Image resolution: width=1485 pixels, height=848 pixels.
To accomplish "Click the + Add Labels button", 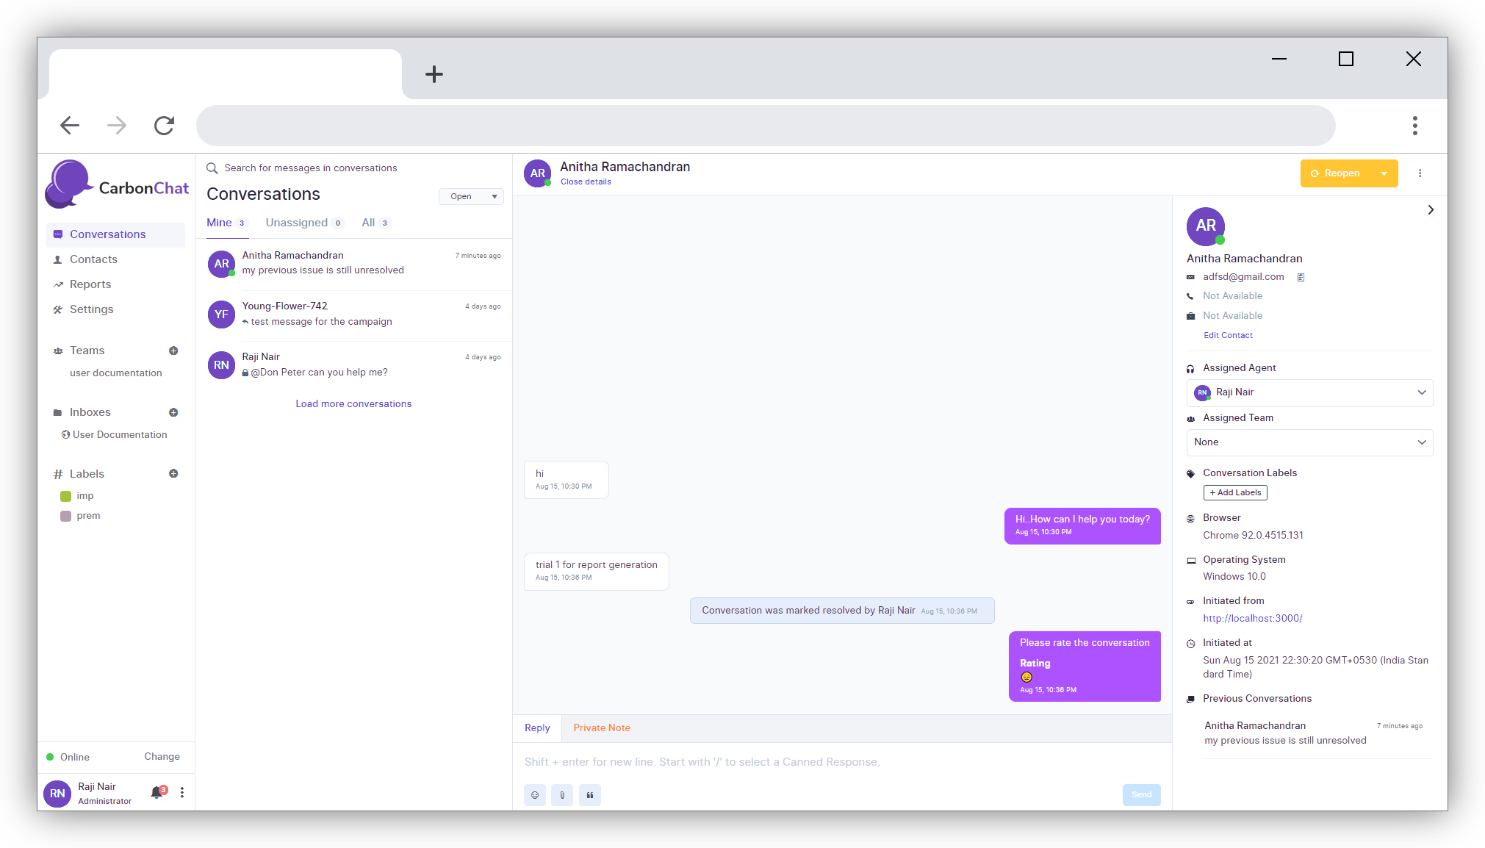I will 1234,492.
